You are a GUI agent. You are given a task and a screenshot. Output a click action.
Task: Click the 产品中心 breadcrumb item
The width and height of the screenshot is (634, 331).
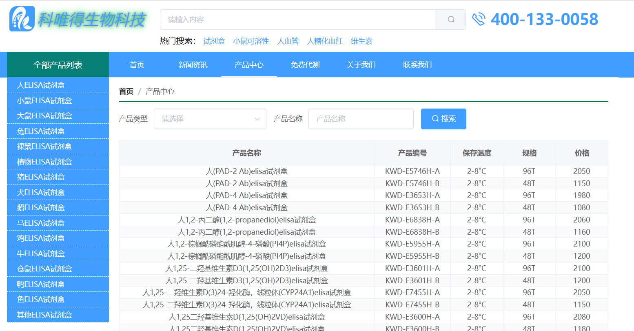tap(160, 91)
